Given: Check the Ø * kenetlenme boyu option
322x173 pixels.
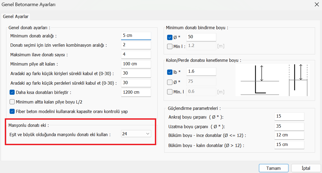Looking at the screenshot, I should [x=170, y=82].
